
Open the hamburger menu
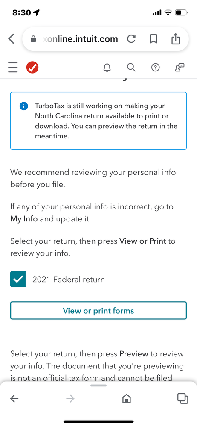pos(13,67)
